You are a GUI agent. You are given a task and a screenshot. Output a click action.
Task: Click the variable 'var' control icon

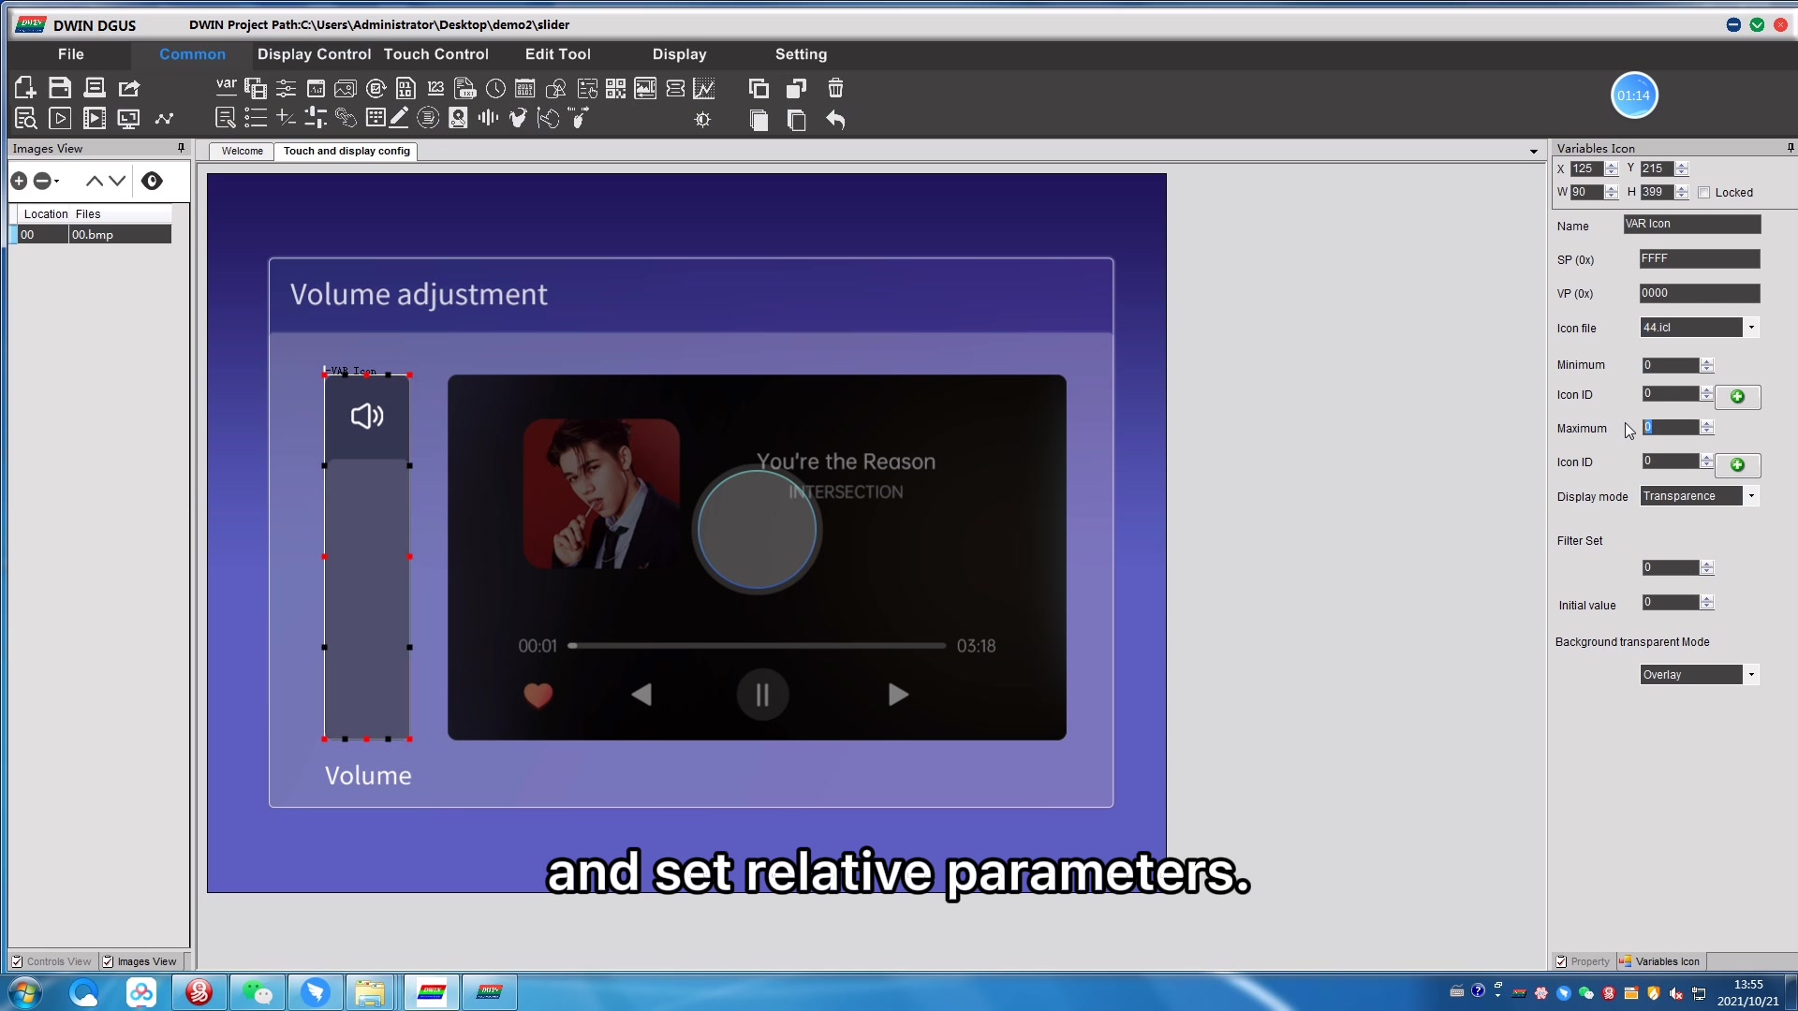coord(226,87)
